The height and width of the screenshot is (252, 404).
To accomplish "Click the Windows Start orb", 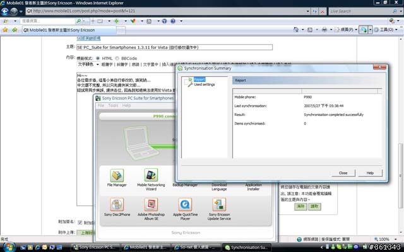I will (9, 247).
